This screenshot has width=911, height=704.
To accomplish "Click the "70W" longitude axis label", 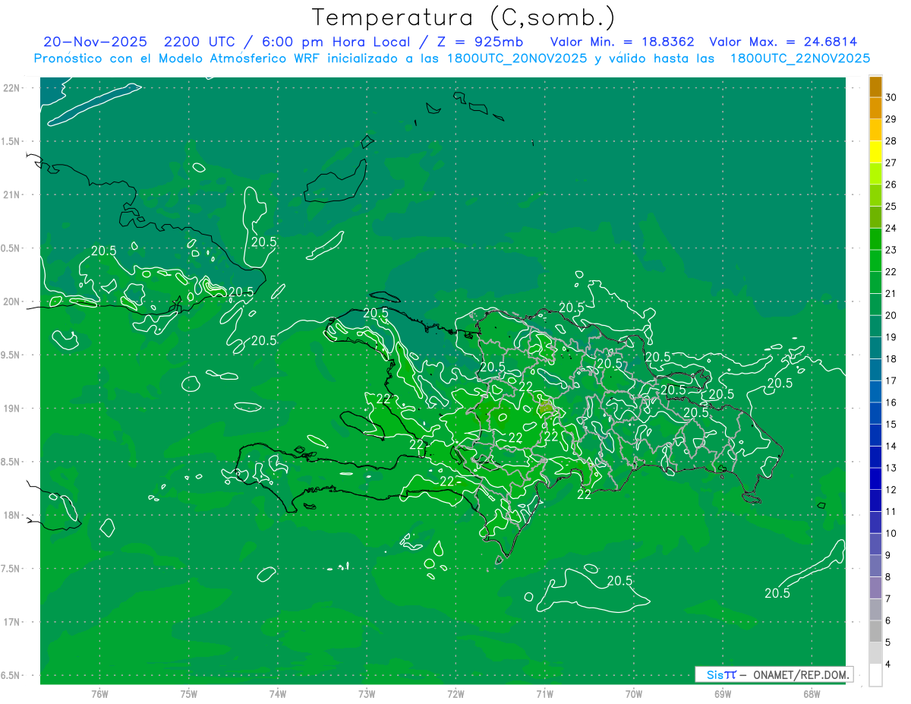I will [x=634, y=693].
